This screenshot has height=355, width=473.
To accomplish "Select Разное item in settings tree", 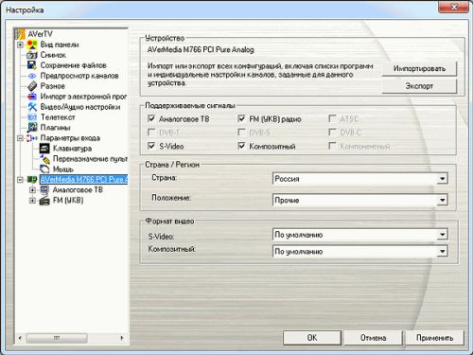I will 53,86.
